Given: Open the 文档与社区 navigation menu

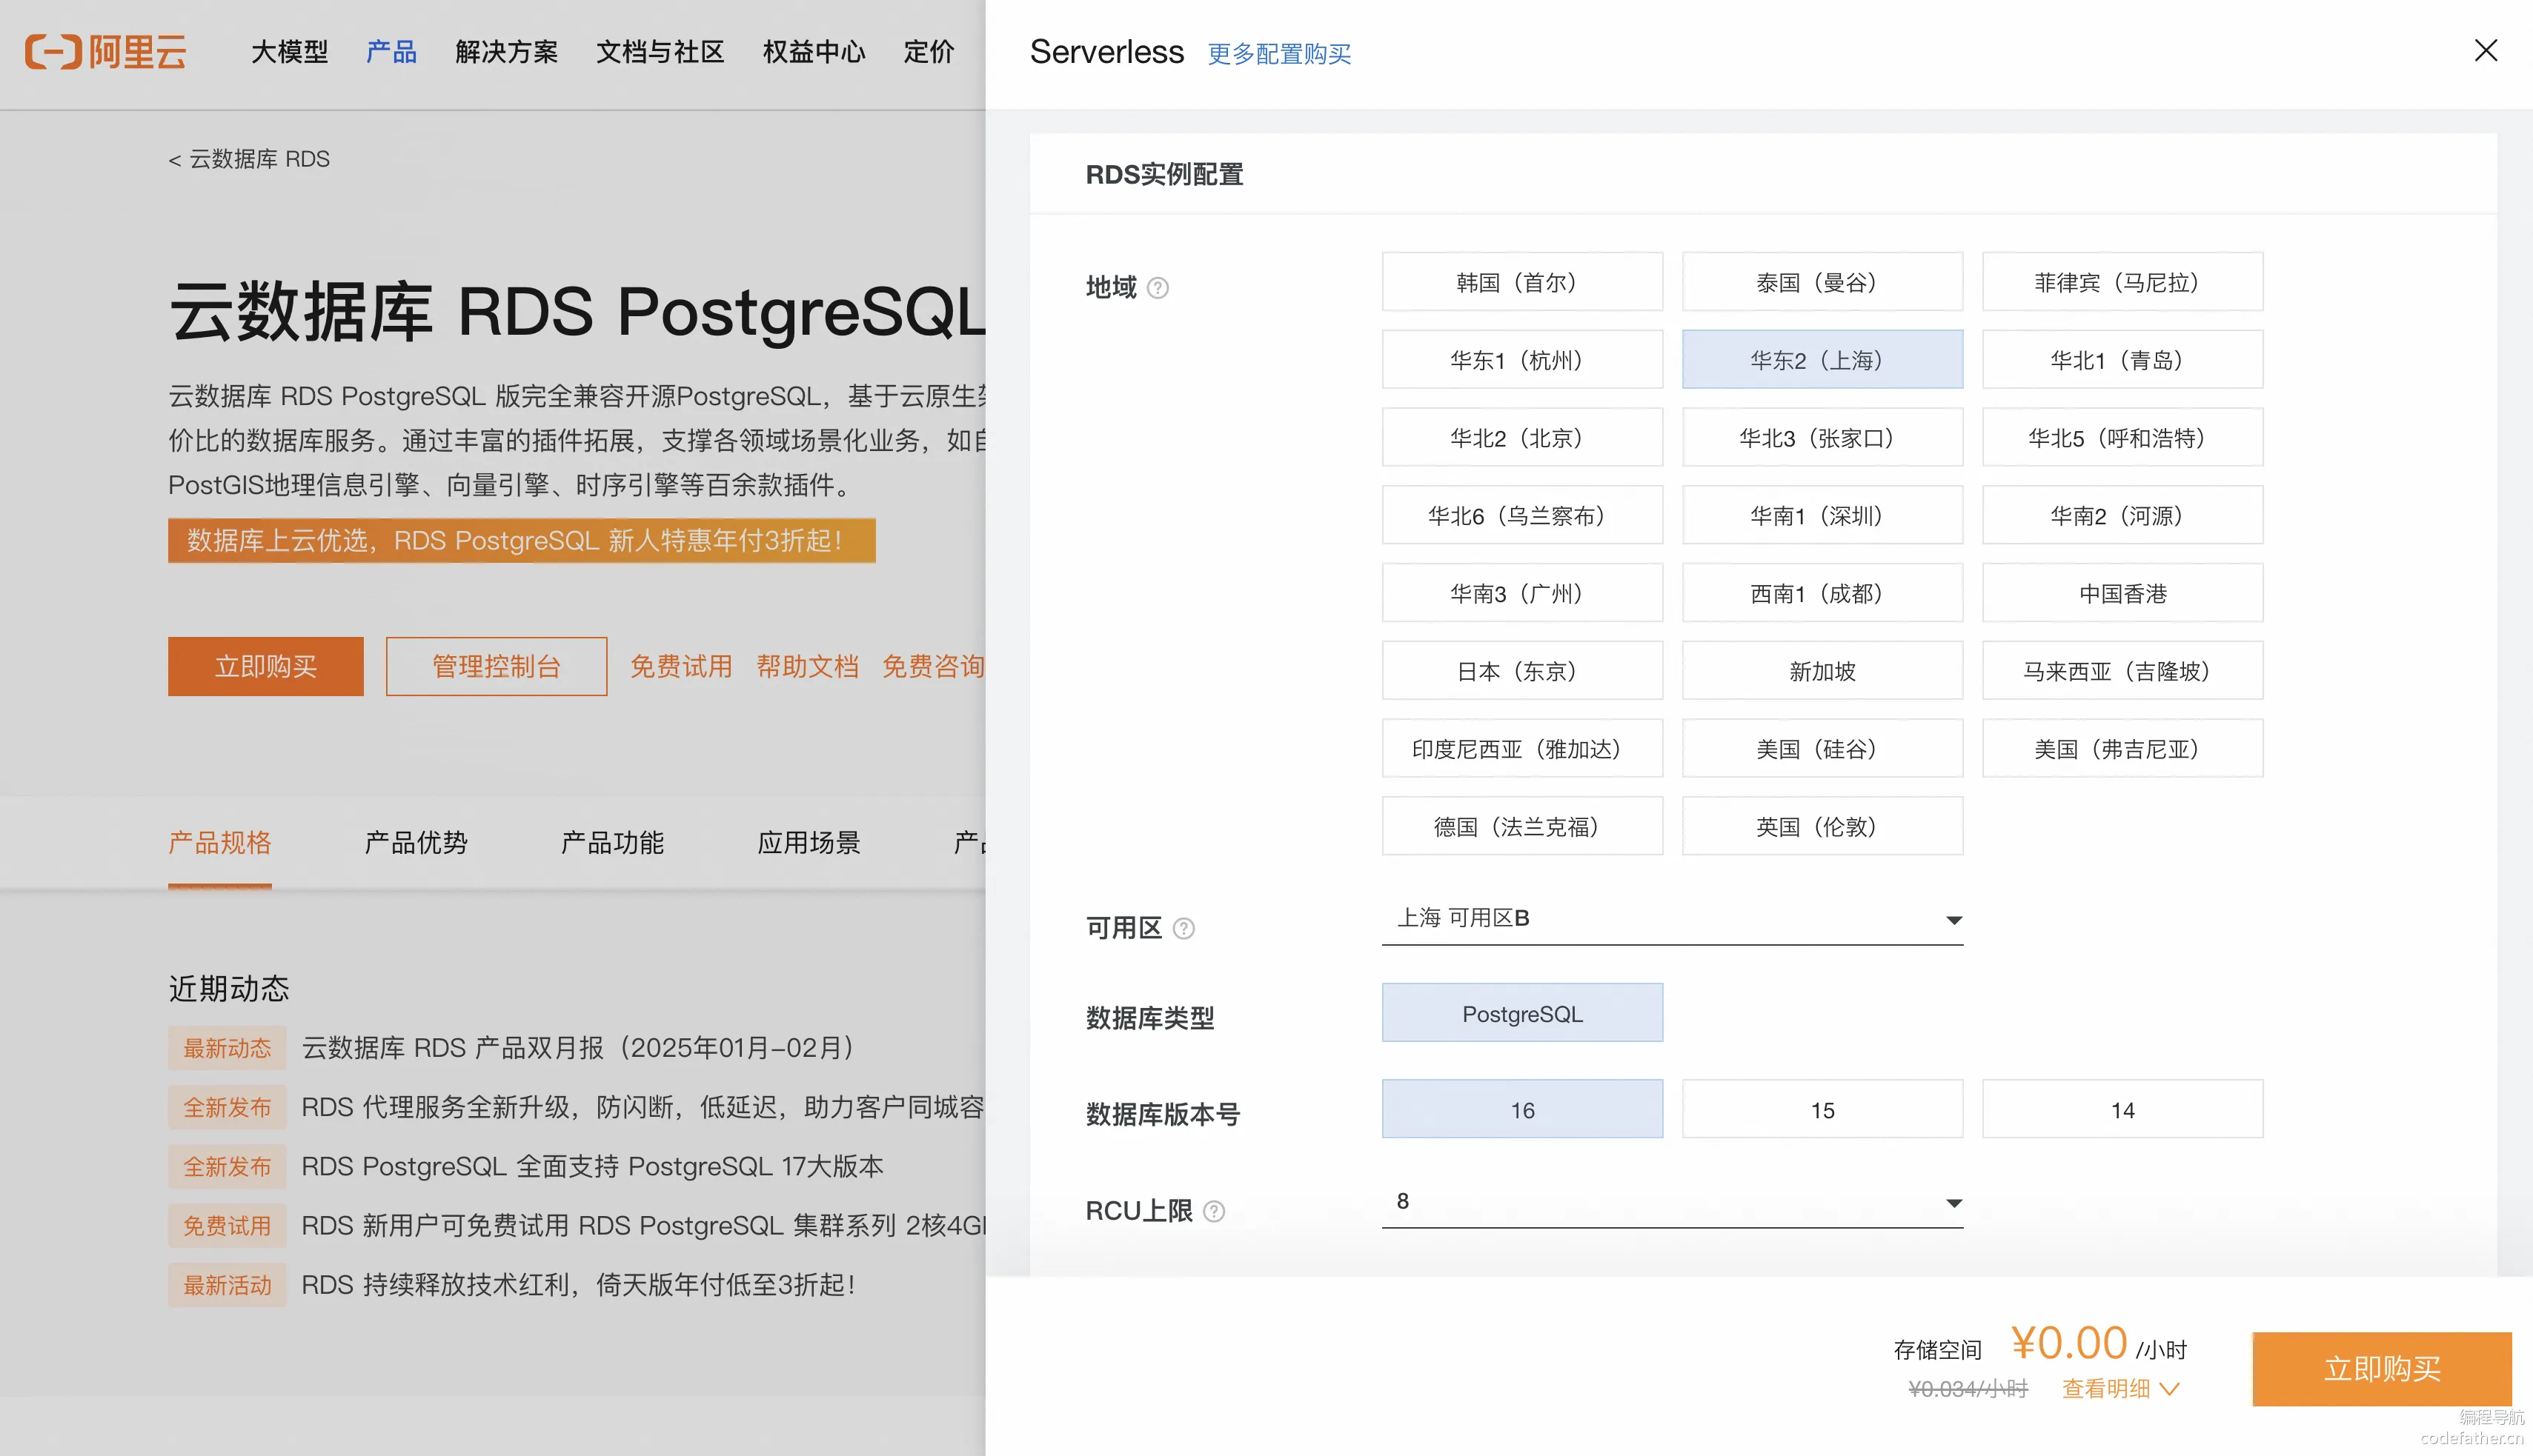Looking at the screenshot, I should 660,52.
